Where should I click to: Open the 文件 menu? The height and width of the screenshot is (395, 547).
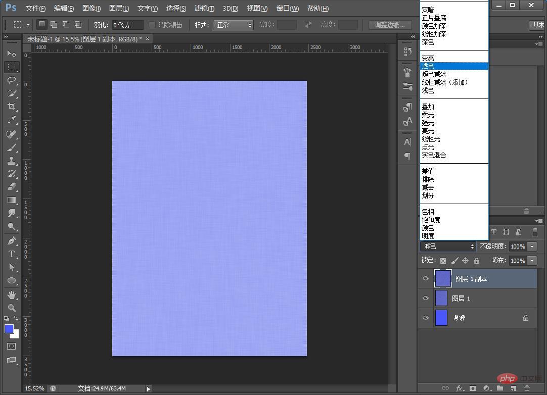pos(35,9)
